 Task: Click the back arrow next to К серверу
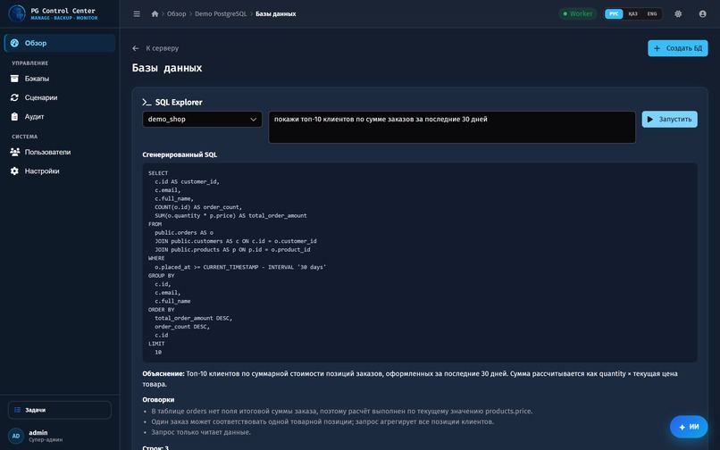136,48
